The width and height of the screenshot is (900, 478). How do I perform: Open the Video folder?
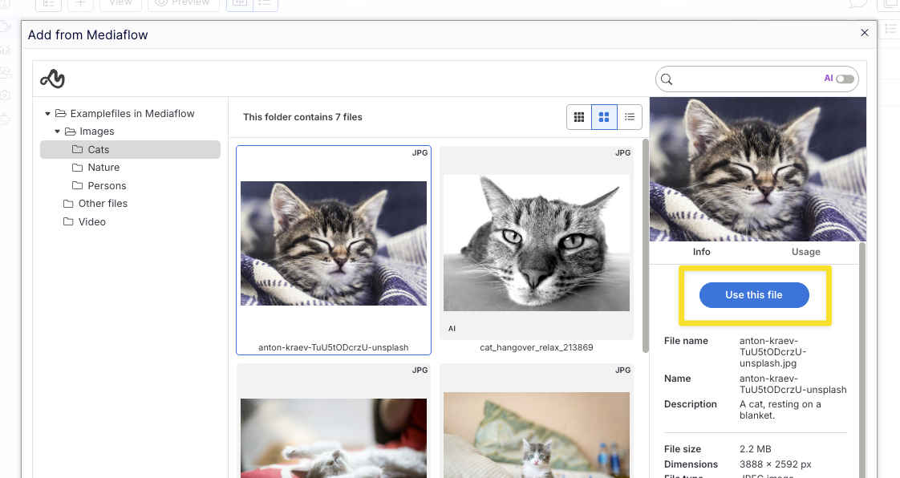tap(91, 222)
